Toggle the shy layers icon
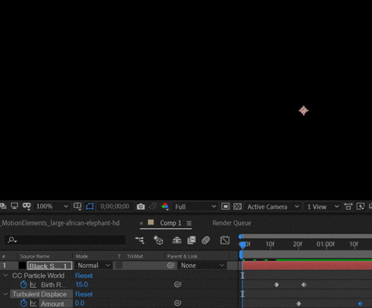 click(177, 240)
